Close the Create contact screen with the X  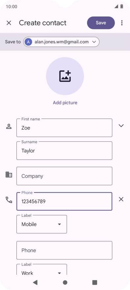[9, 23]
